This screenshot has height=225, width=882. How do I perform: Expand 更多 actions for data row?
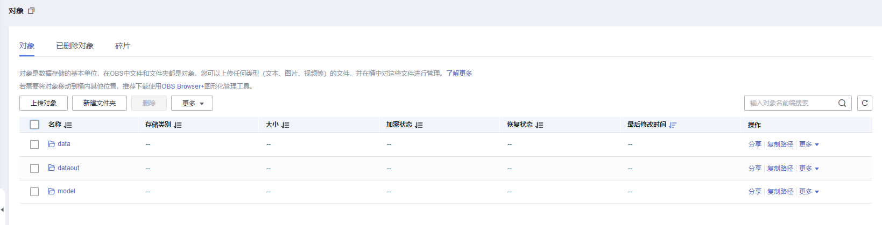coord(809,144)
